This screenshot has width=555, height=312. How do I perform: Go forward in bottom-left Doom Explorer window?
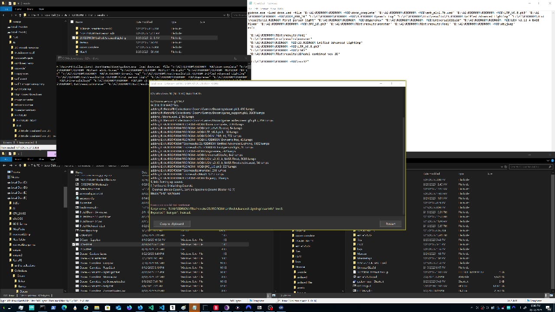click(x=10, y=165)
